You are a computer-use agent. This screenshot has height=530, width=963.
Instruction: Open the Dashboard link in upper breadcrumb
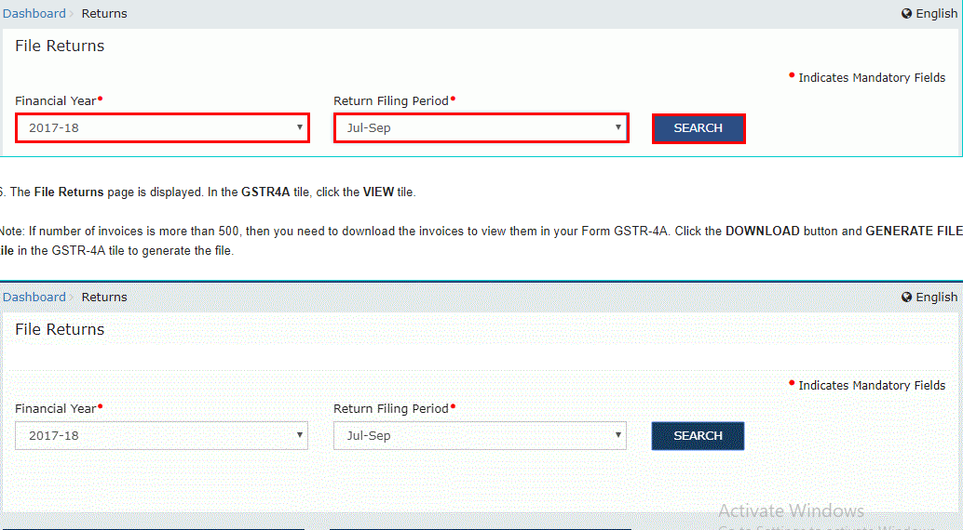click(x=34, y=14)
